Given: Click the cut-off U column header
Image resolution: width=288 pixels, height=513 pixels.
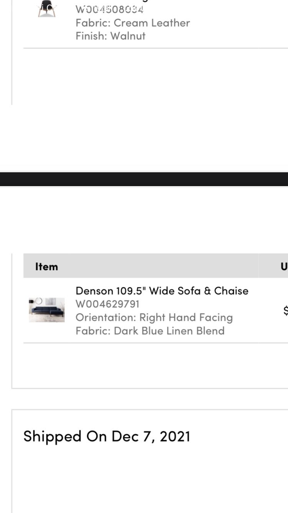Looking at the screenshot, I should pos(284,266).
